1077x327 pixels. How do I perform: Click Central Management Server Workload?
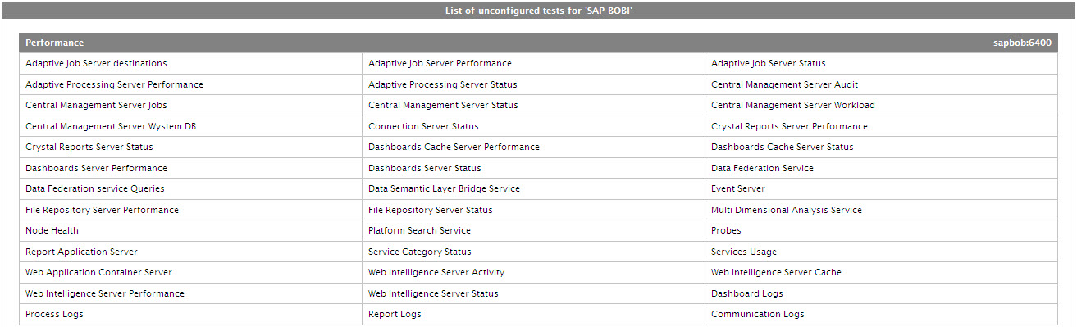(x=793, y=105)
